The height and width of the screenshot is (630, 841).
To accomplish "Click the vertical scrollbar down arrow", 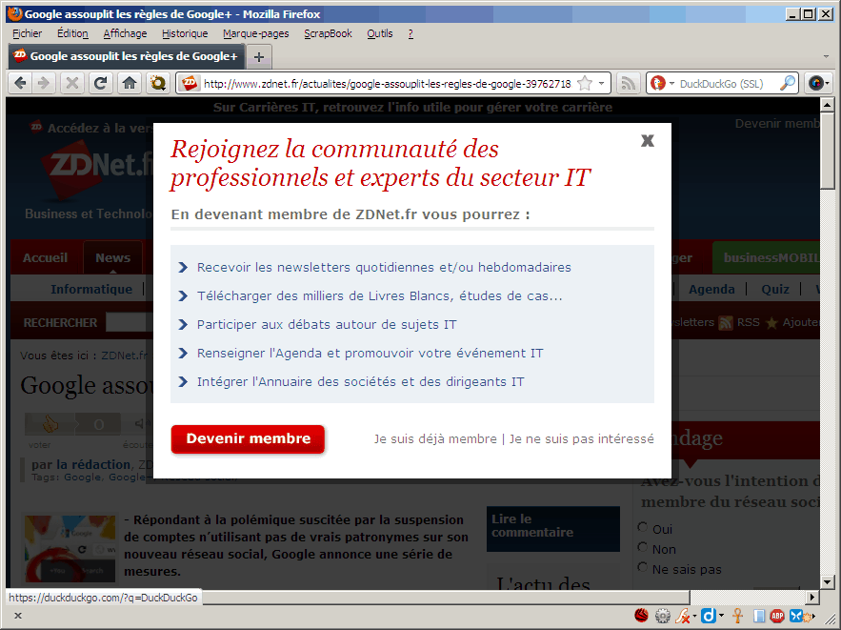I will click(x=827, y=582).
